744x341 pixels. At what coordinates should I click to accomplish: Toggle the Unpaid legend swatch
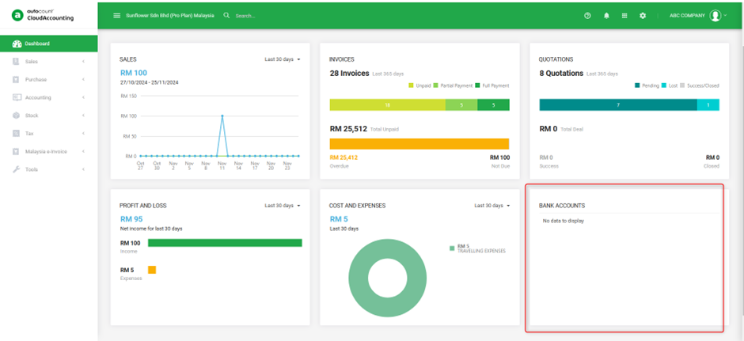click(411, 85)
